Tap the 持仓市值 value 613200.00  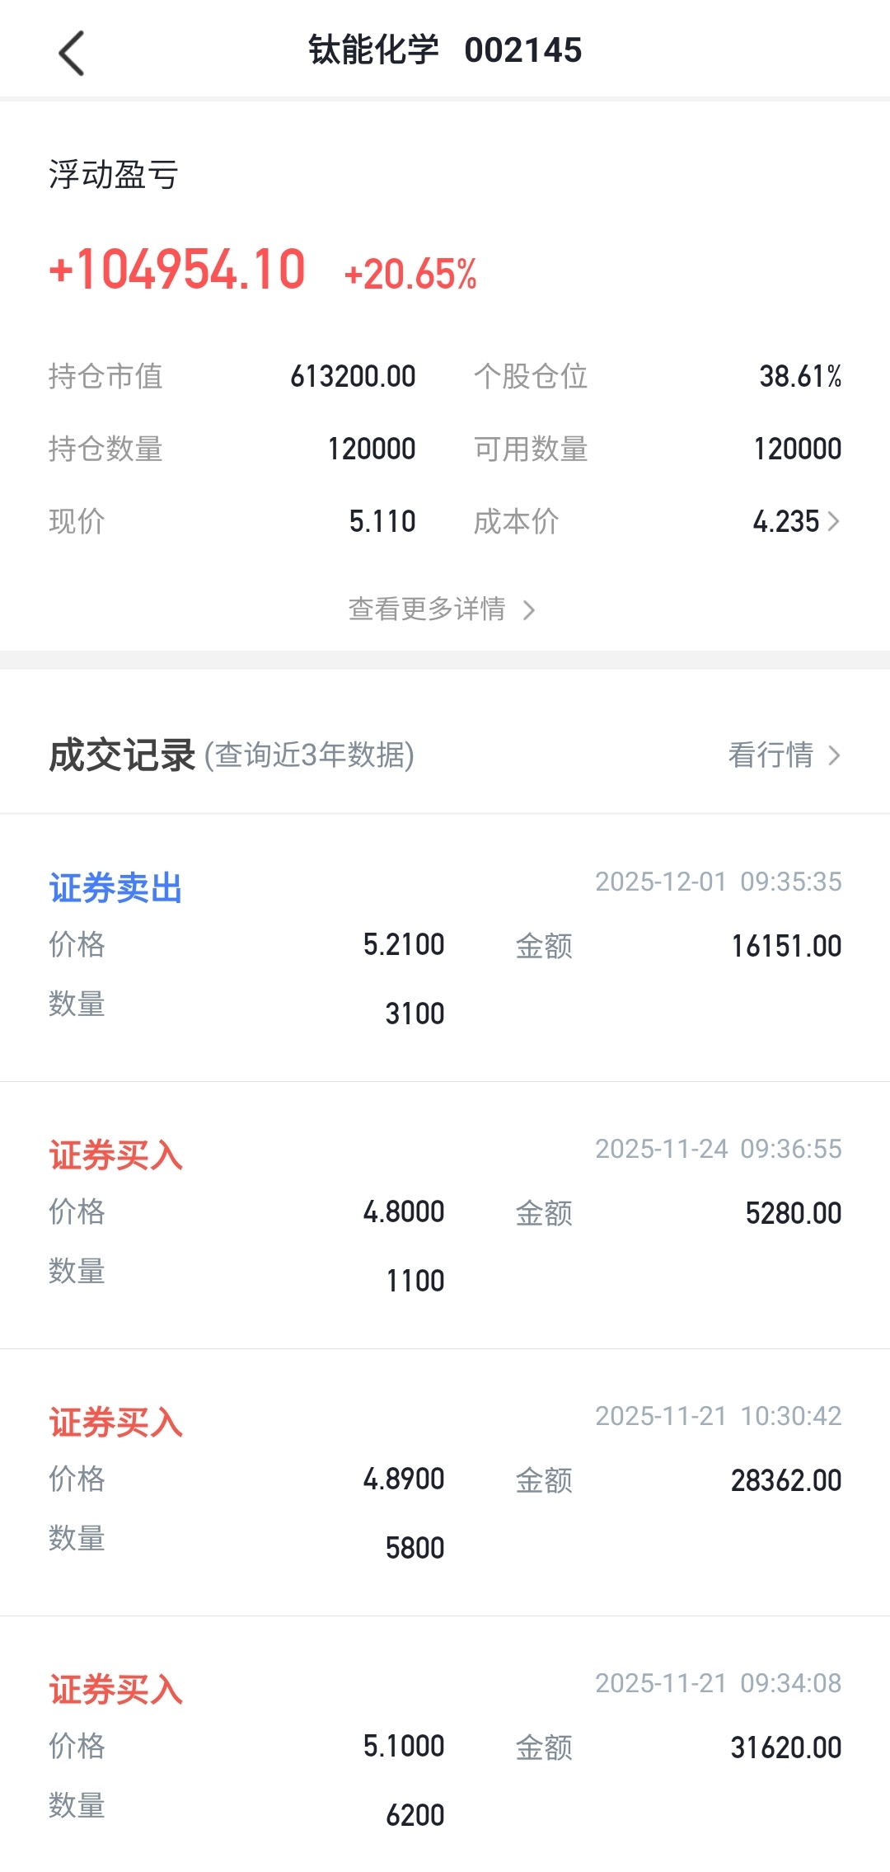tap(353, 377)
